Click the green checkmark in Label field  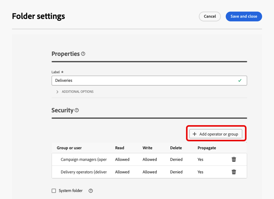pos(240,80)
